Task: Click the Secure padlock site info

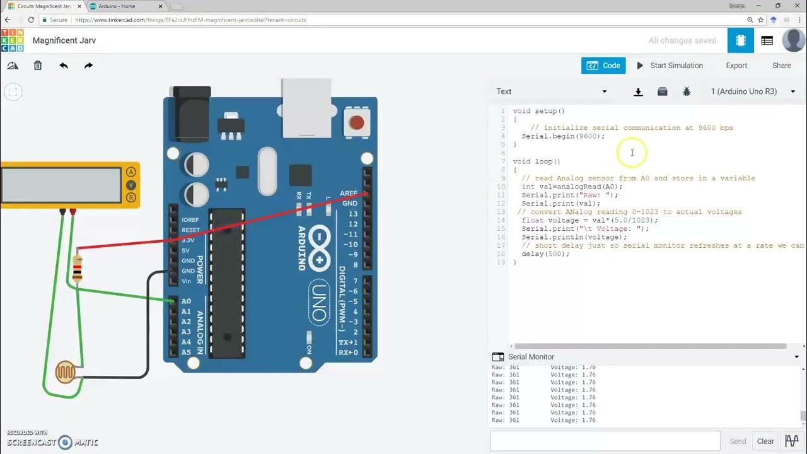Action: pos(55,20)
